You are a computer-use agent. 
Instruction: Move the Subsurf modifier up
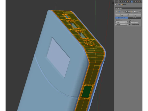[135, 11]
